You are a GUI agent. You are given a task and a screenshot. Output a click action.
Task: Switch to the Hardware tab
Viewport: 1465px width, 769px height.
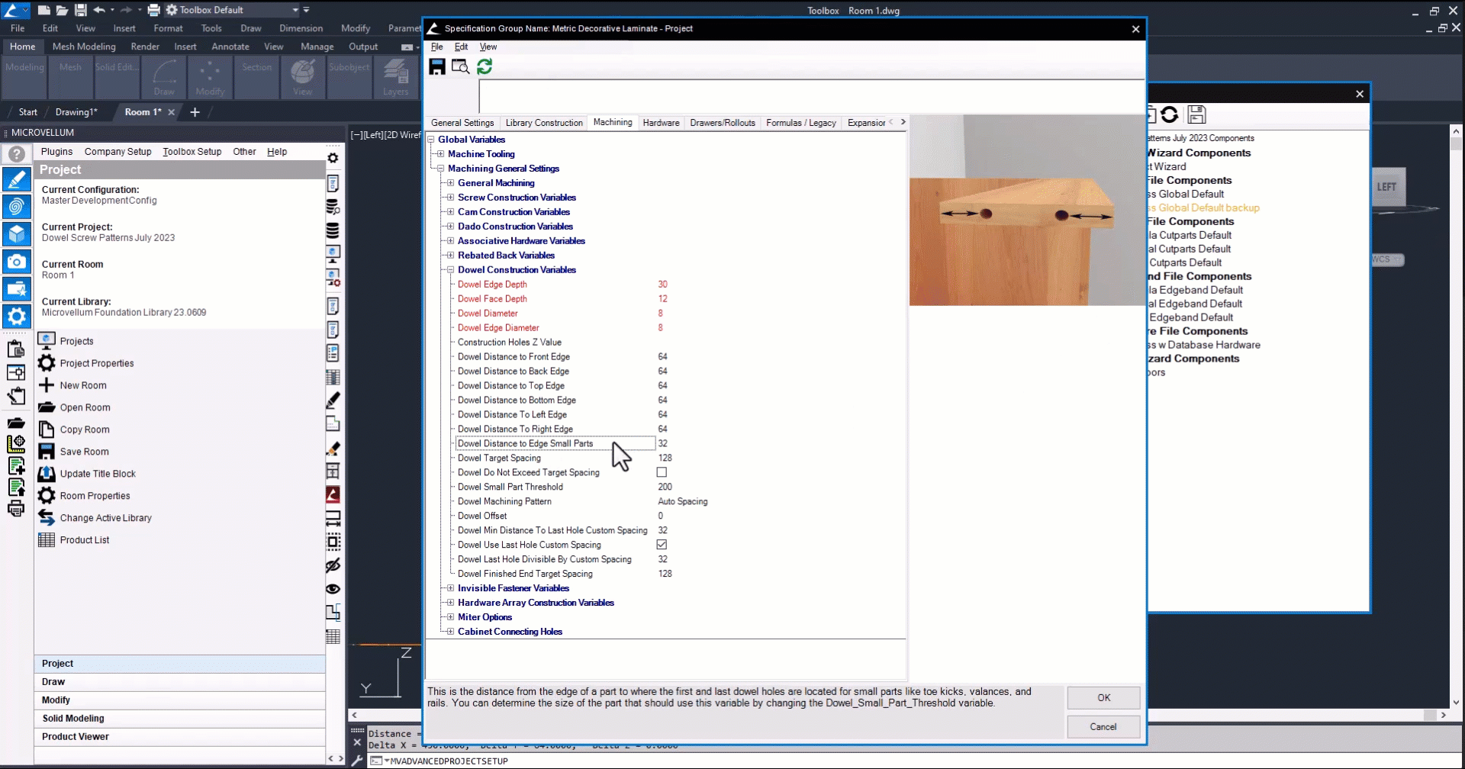tap(661, 123)
